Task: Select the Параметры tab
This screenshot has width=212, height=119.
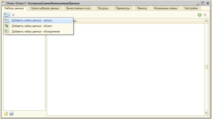Action: [x=123, y=8]
